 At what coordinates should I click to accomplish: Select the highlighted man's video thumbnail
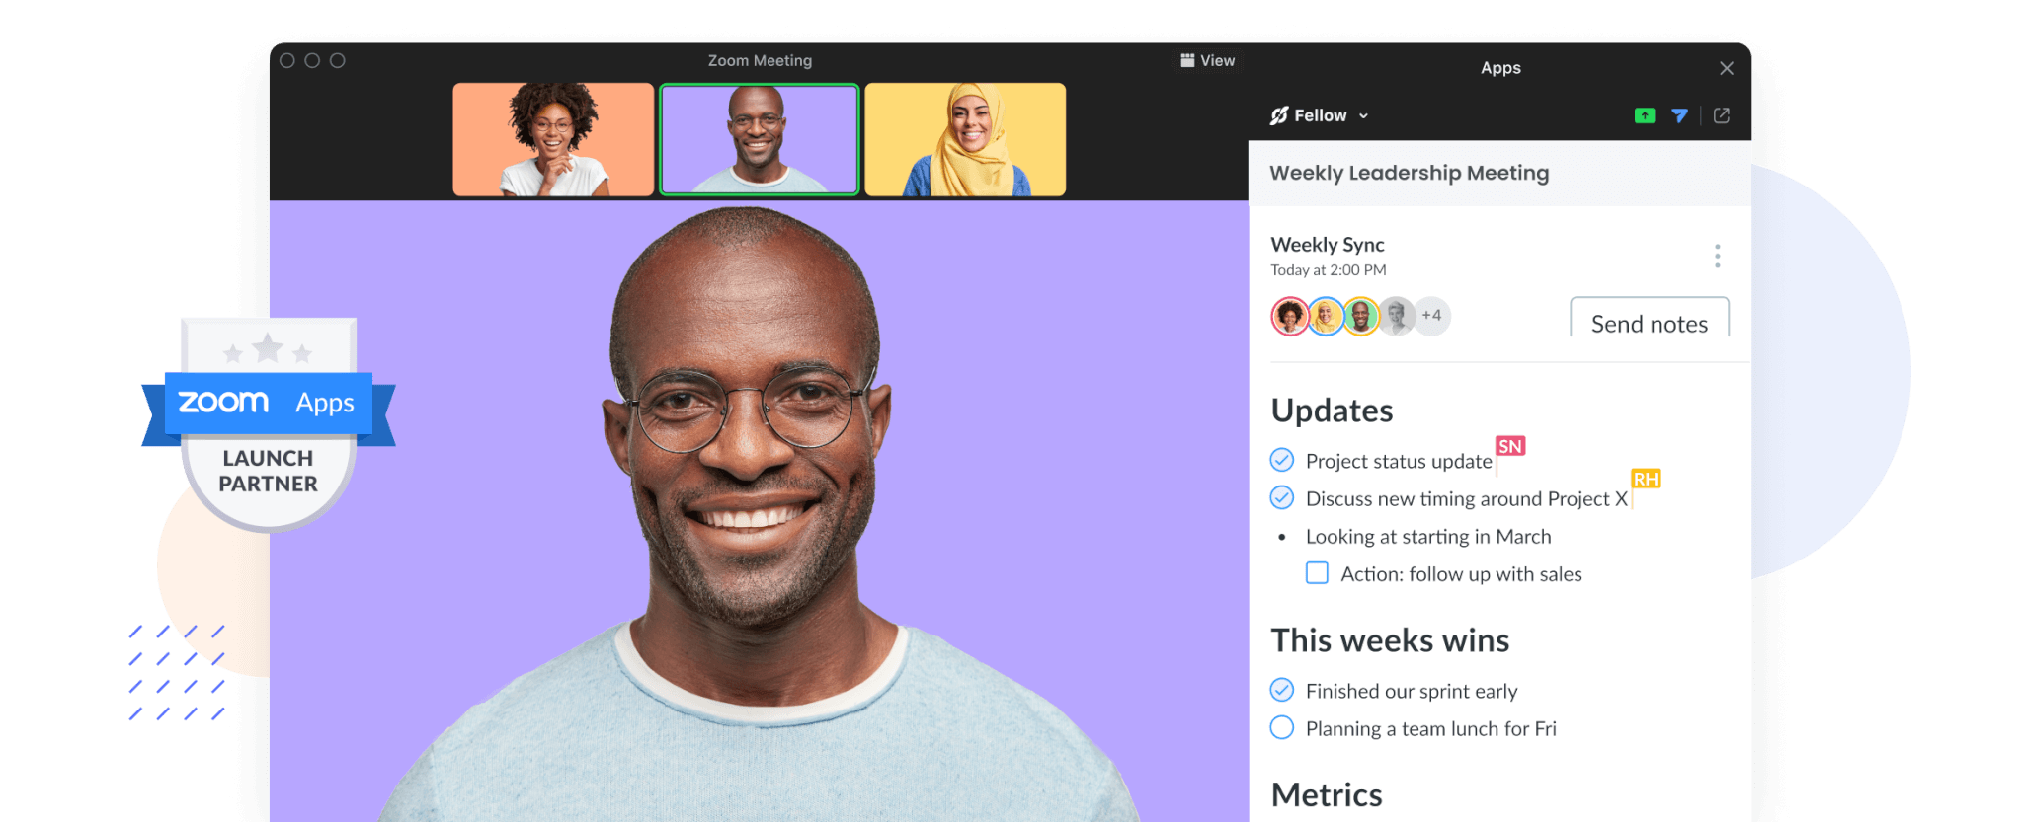(x=759, y=139)
